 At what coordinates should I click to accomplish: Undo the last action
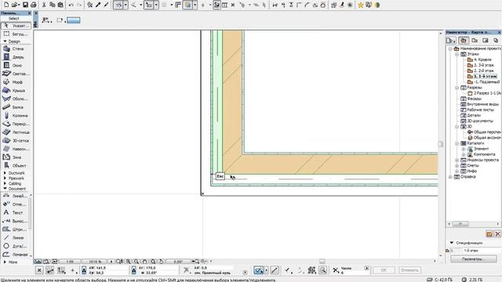tap(71, 5)
